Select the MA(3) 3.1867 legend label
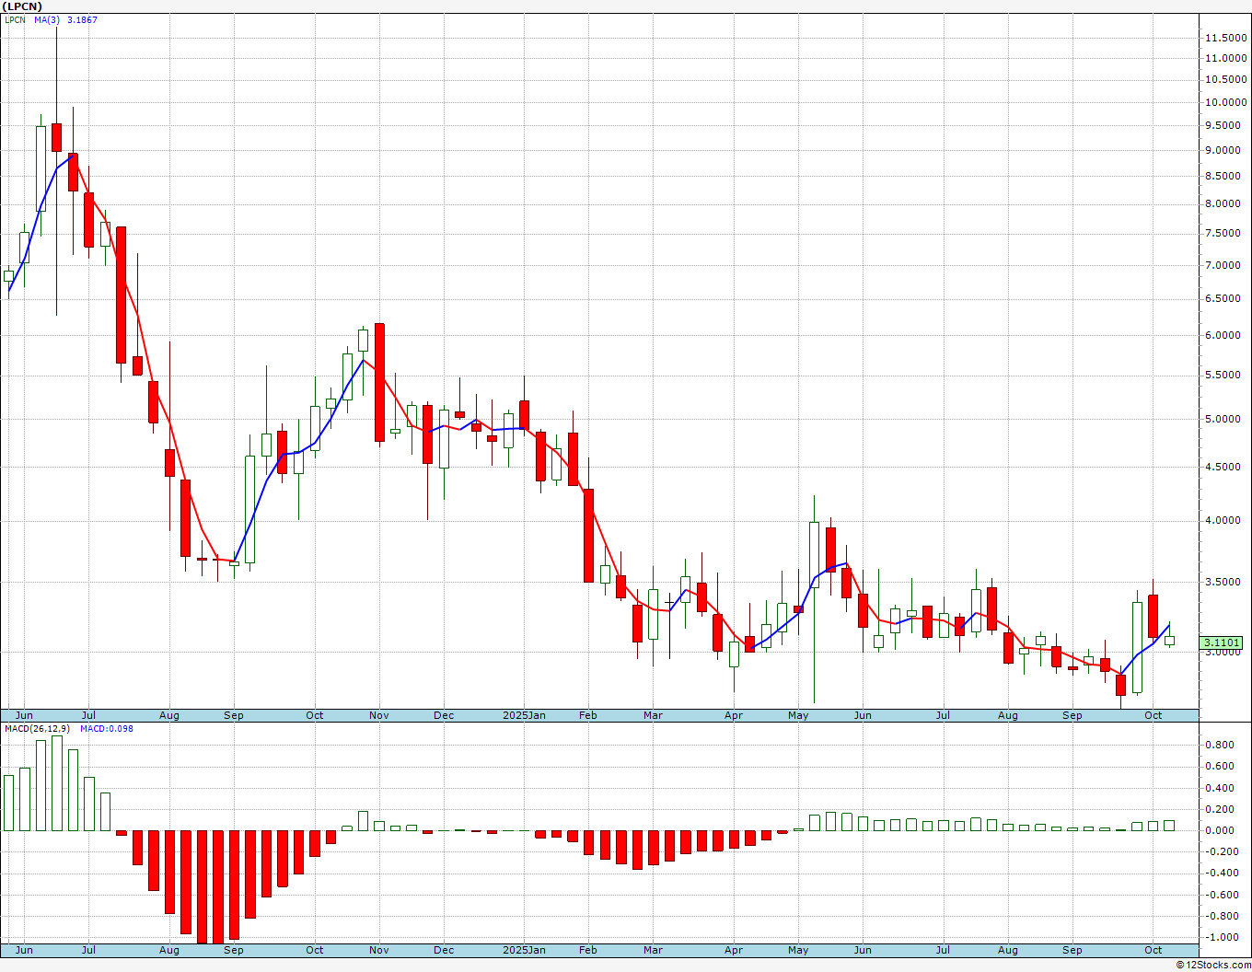The image size is (1252, 972). (x=65, y=20)
